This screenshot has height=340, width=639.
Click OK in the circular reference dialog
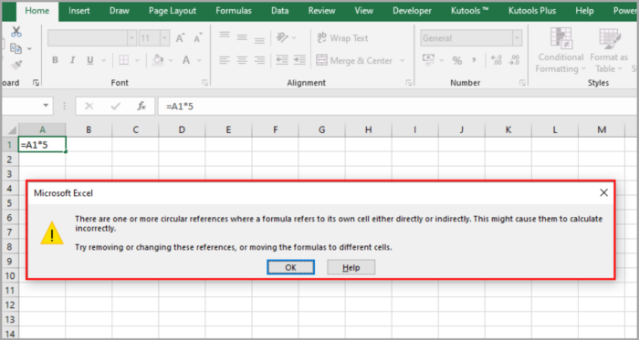tap(290, 268)
